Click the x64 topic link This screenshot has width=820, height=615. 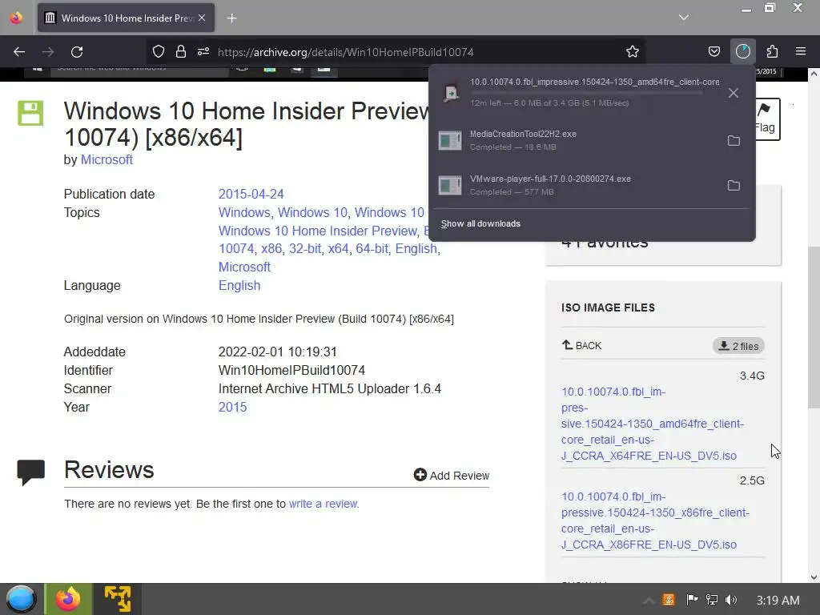[339, 248]
